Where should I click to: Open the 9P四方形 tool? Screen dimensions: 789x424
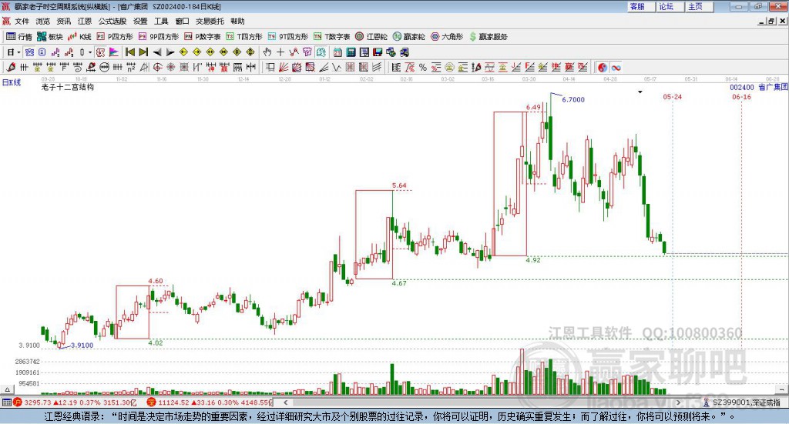point(159,37)
